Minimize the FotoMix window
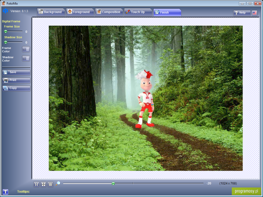The width and height of the screenshot is (263, 197). [242, 3]
